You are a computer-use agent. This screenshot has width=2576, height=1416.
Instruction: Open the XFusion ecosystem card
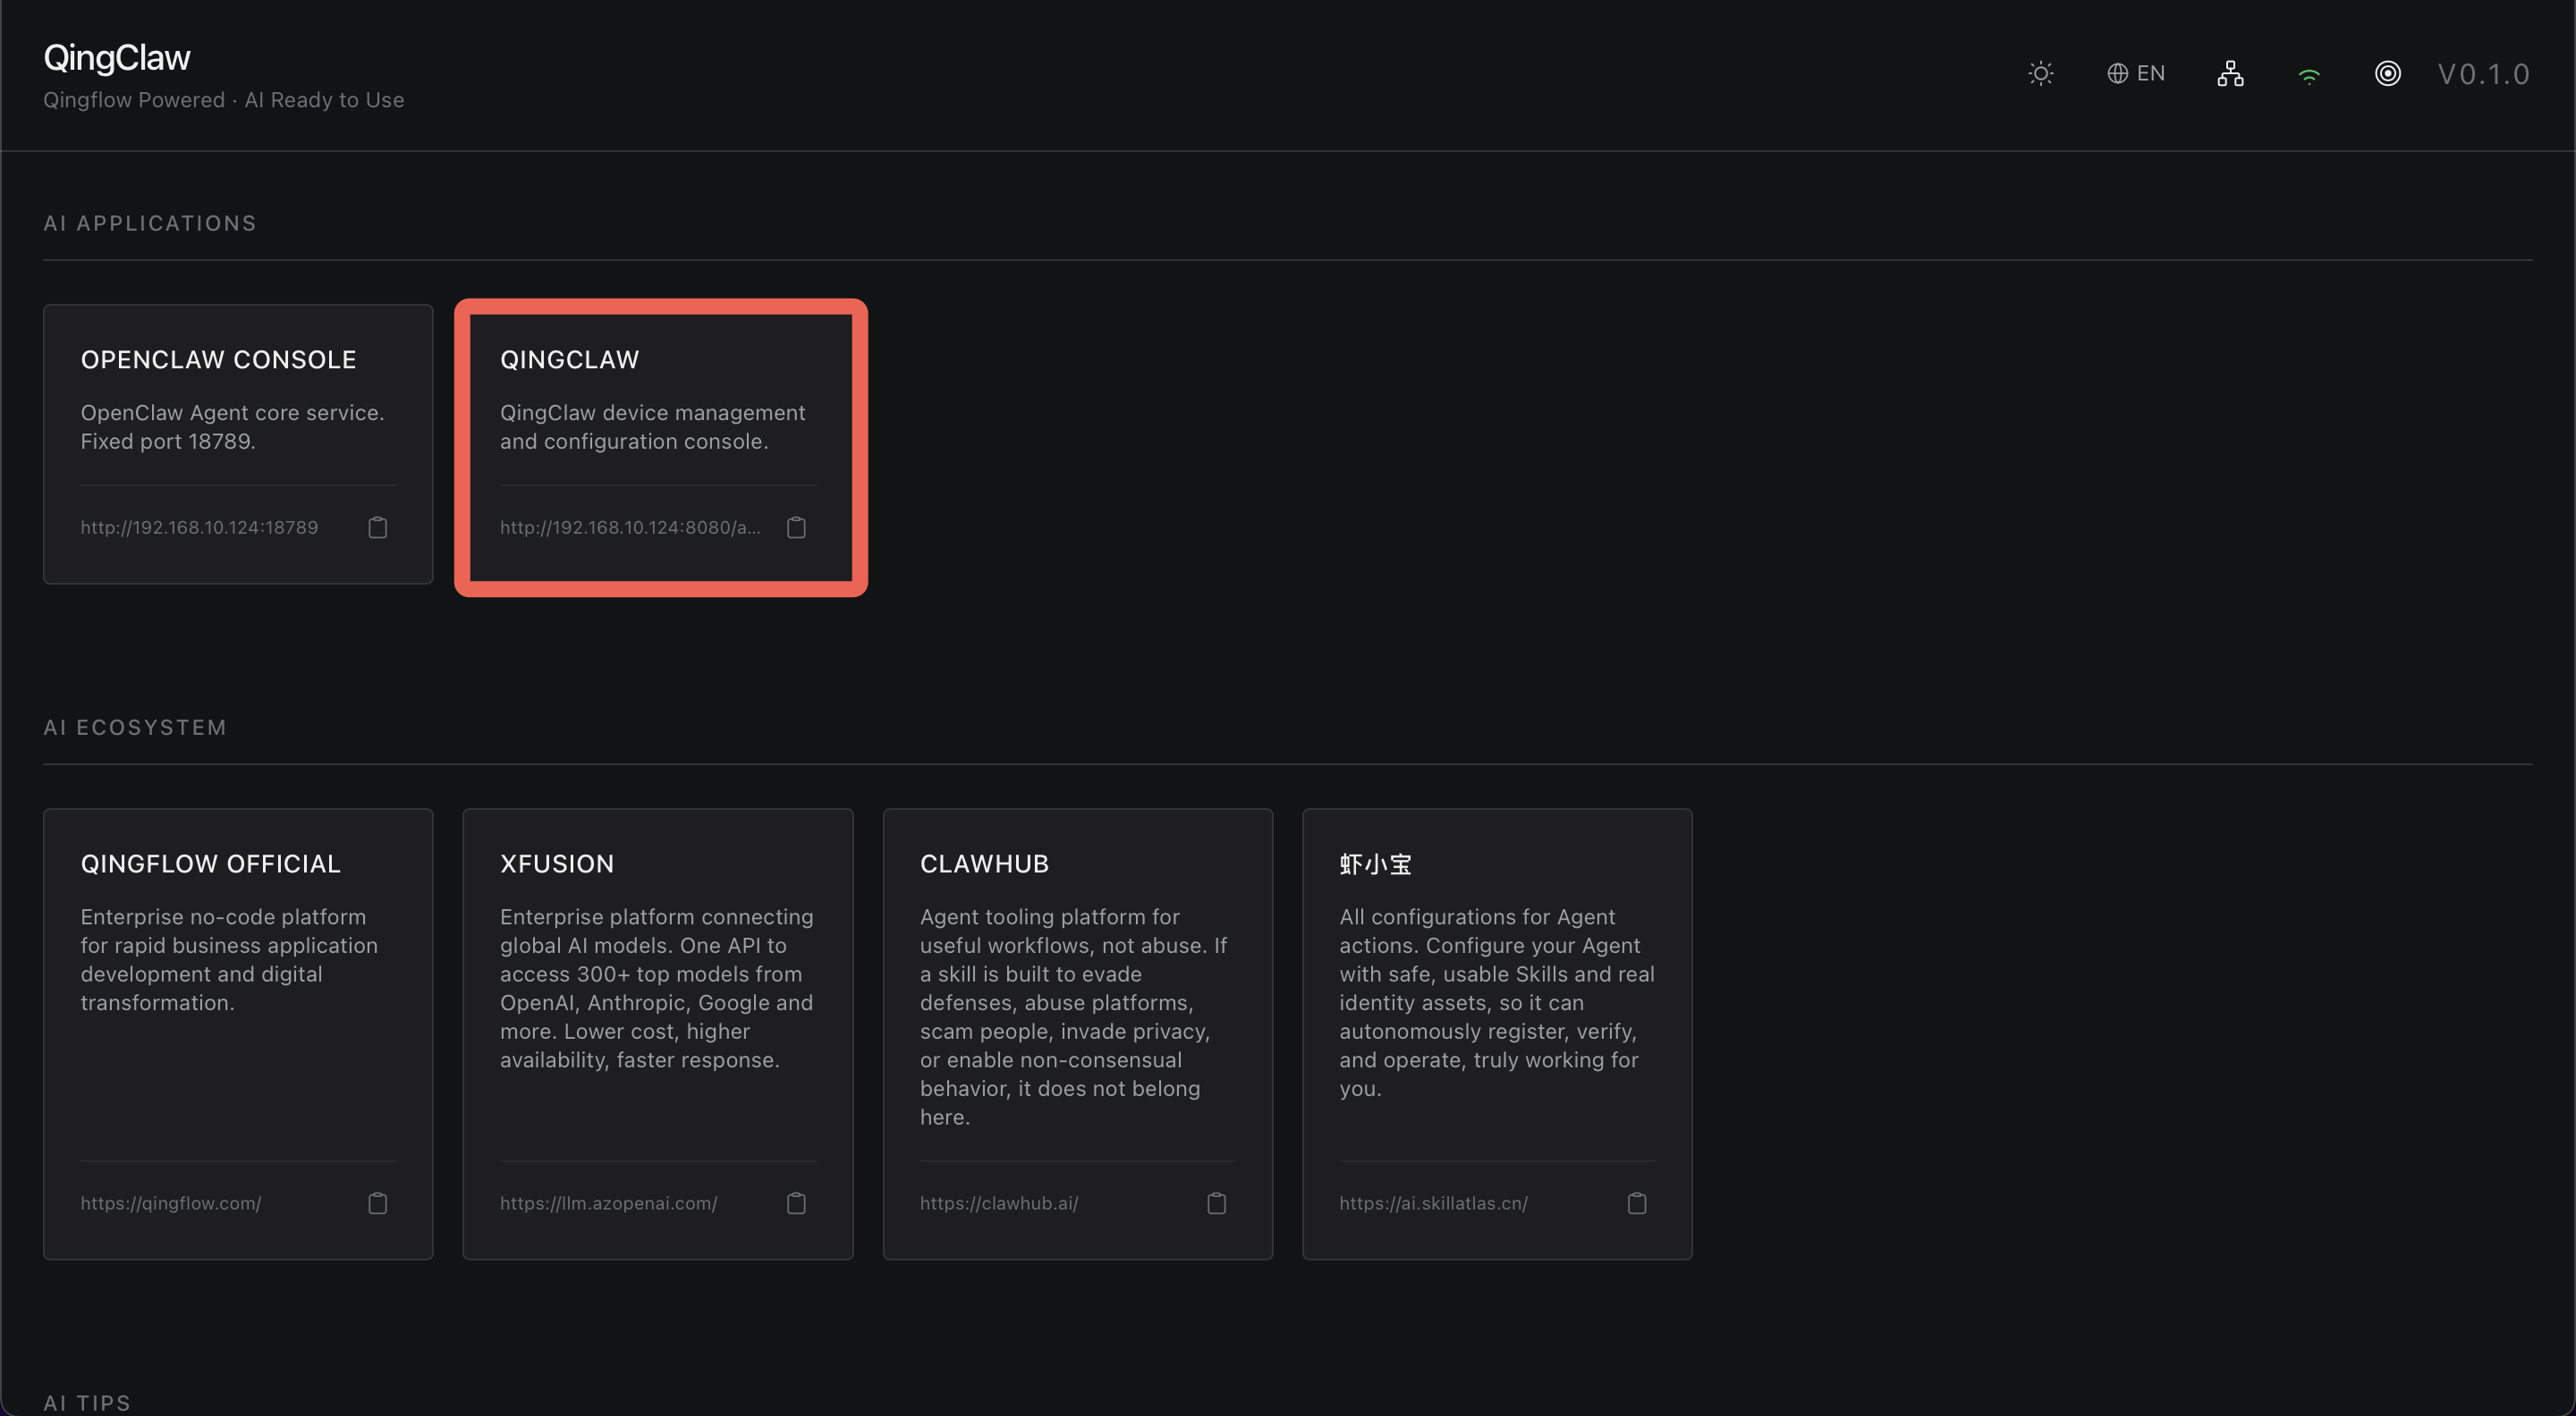click(658, 1033)
